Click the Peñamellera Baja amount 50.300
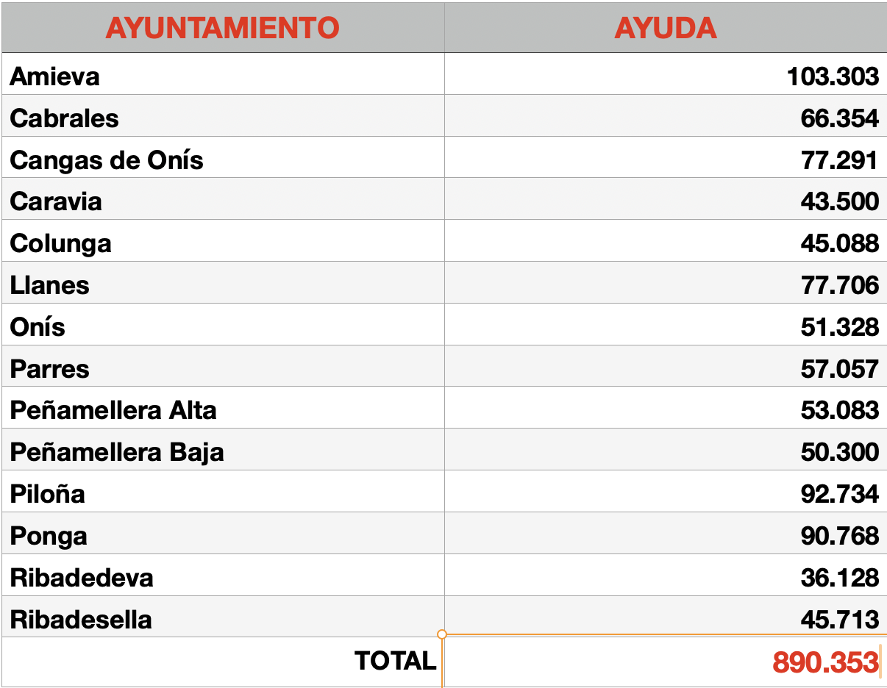 pyautogui.click(x=839, y=452)
